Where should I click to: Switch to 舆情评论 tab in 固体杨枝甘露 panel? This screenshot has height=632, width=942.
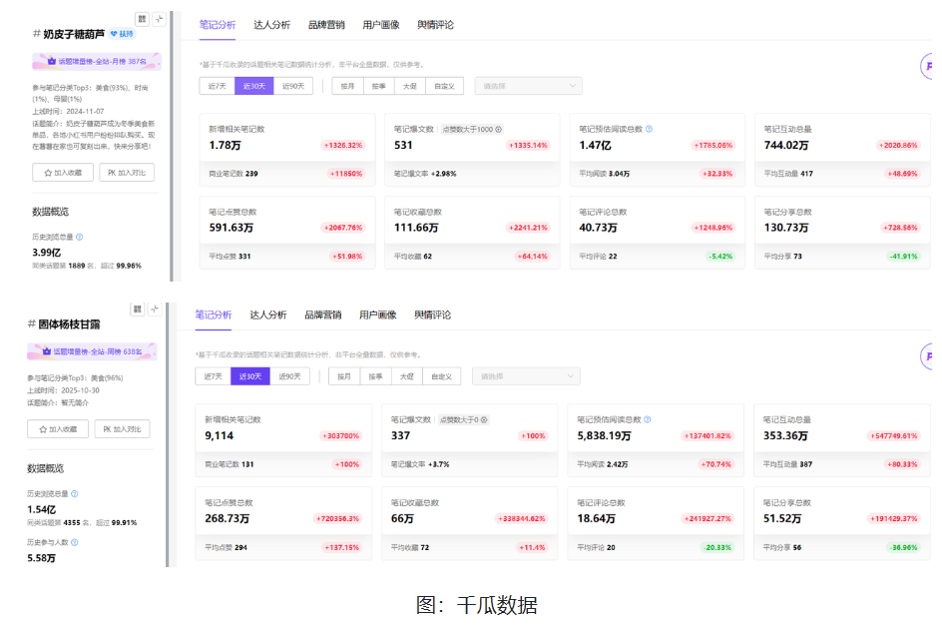(432, 315)
